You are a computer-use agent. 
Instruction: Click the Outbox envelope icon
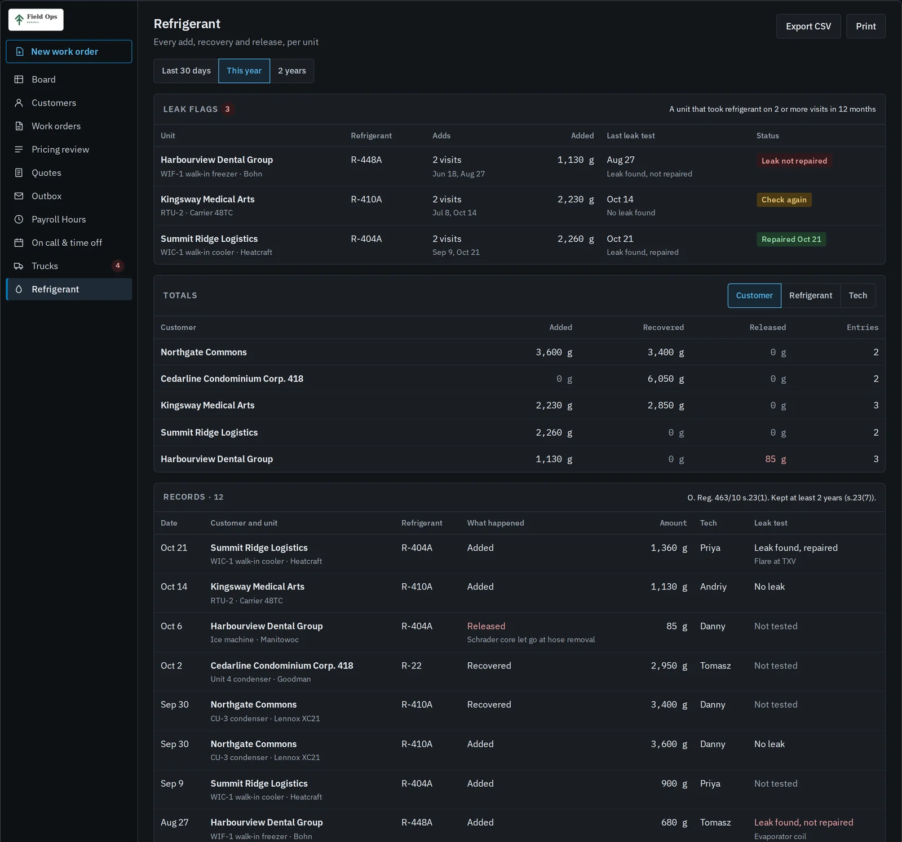[19, 196]
